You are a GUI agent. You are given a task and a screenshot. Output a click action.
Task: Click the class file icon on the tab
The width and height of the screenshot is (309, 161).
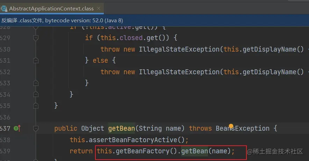click(4, 9)
